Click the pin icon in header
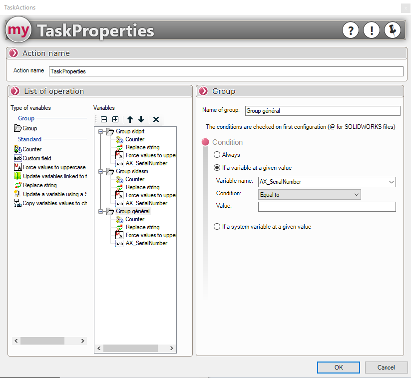411x378 pixels. (393, 30)
